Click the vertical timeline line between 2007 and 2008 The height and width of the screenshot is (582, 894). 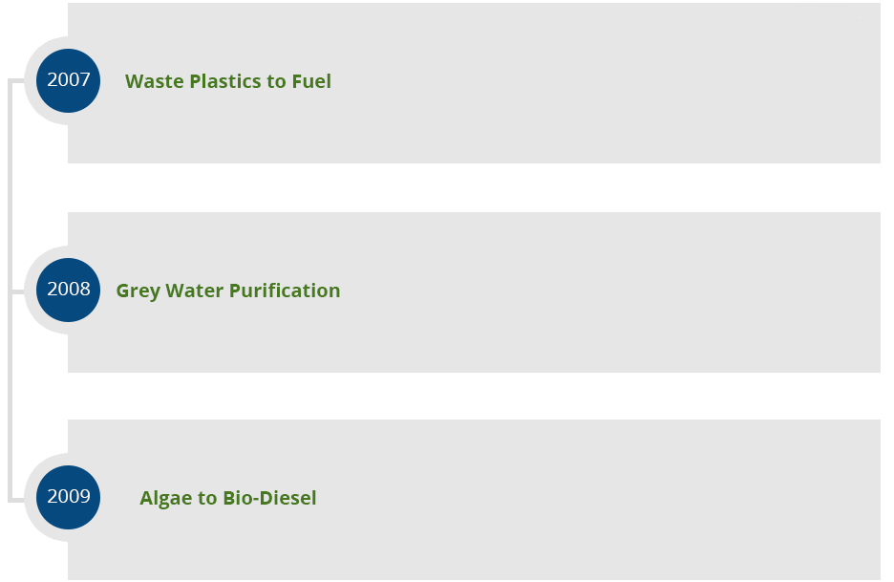pos(11,185)
